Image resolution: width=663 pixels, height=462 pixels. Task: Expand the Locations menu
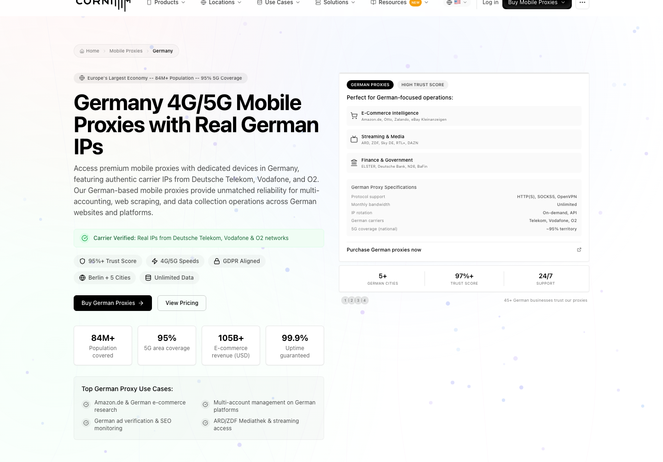tap(221, 3)
